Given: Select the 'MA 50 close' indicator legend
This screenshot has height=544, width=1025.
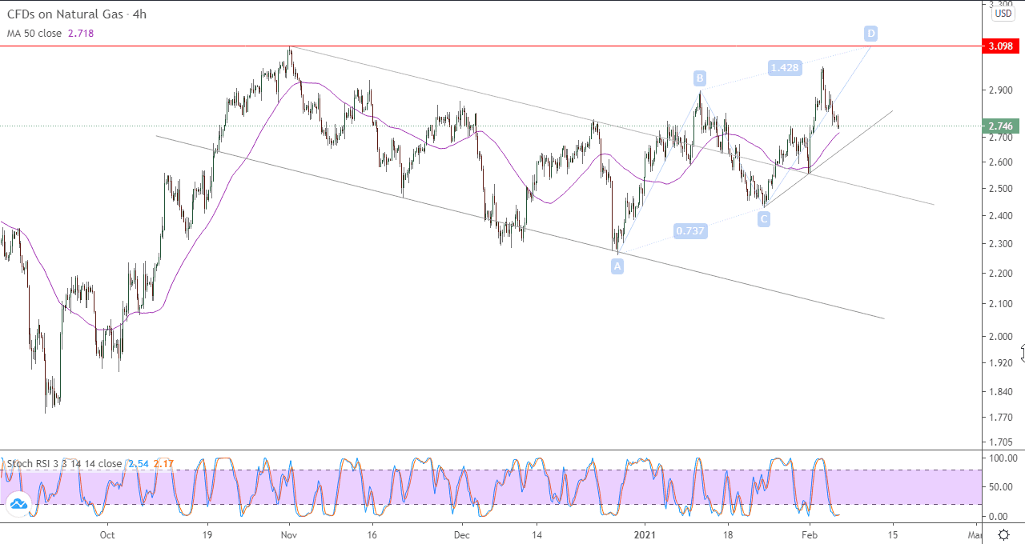Looking at the screenshot, I should (34, 34).
